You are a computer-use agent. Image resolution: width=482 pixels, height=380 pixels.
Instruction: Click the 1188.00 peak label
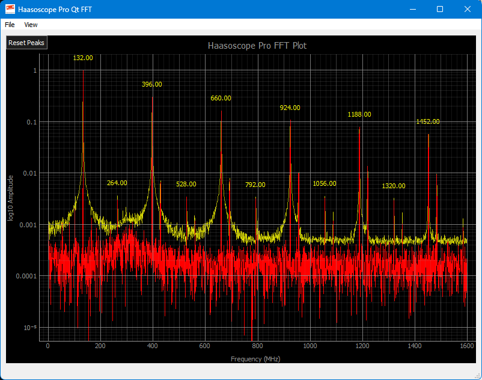[359, 115]
